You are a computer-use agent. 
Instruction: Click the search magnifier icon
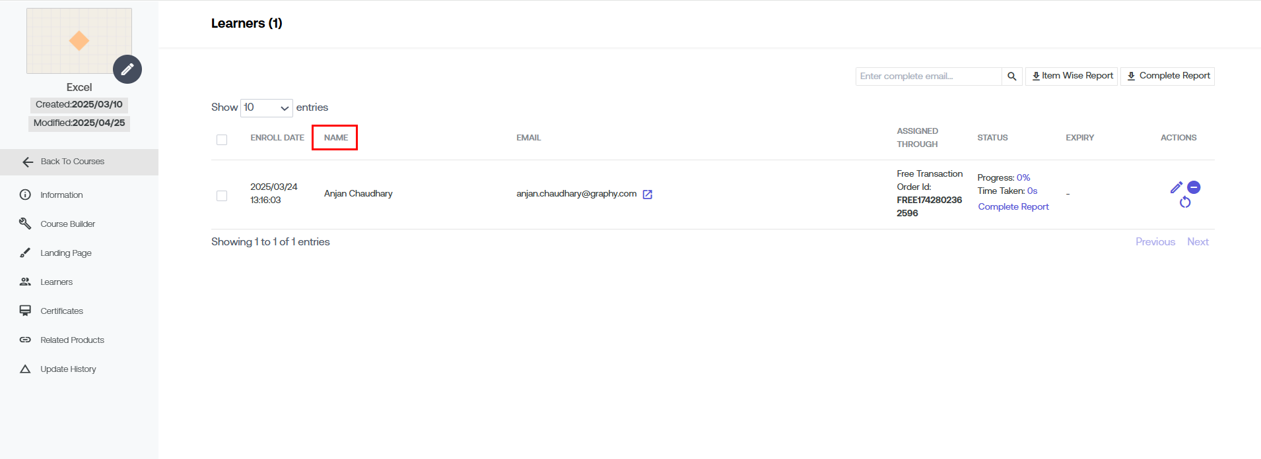click(1011, 76)
